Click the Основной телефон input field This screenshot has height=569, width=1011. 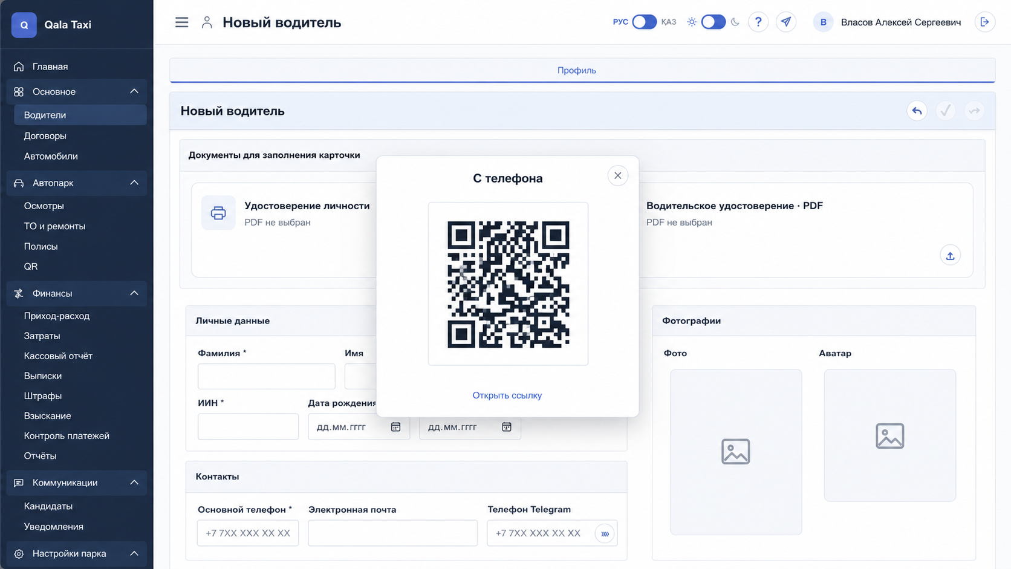tap(248, 533)
